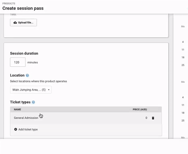Select day 11 in upper calendar
This screenshot has height=154, width=188.
tap(183, 50)
